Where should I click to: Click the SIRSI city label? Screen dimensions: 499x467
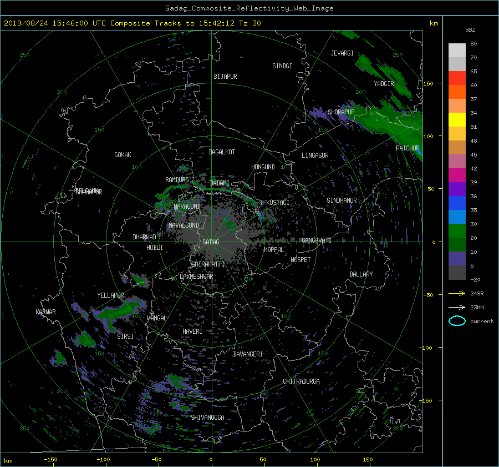tap(125, 337)
